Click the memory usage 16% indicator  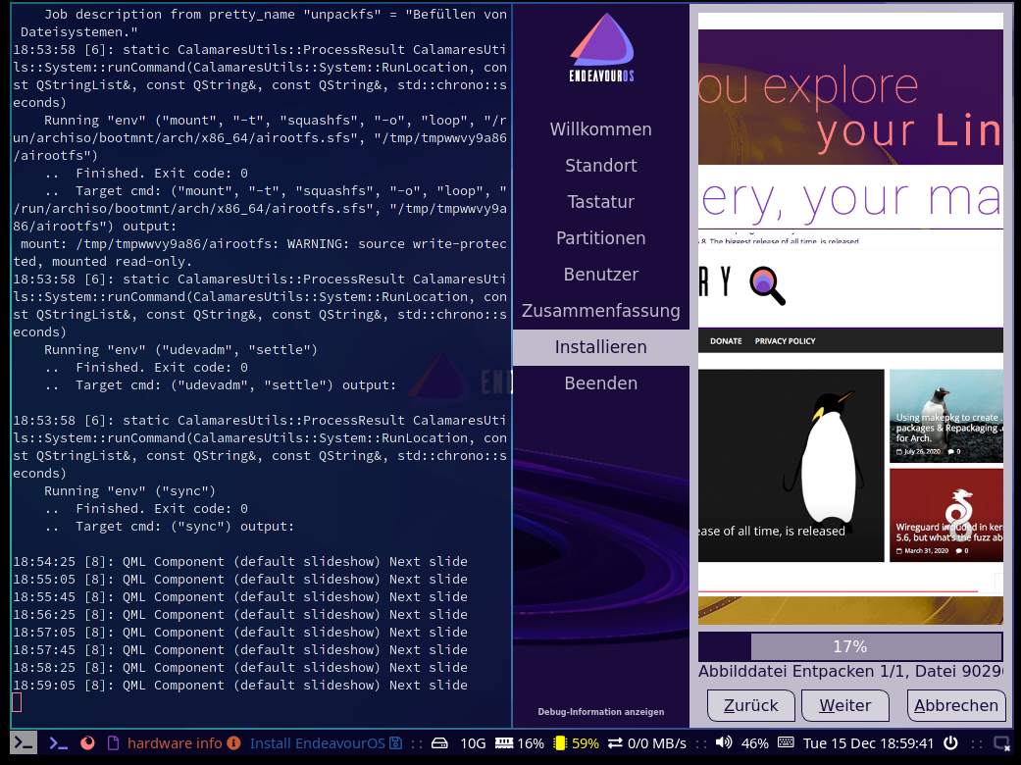[x=519, y=742]
